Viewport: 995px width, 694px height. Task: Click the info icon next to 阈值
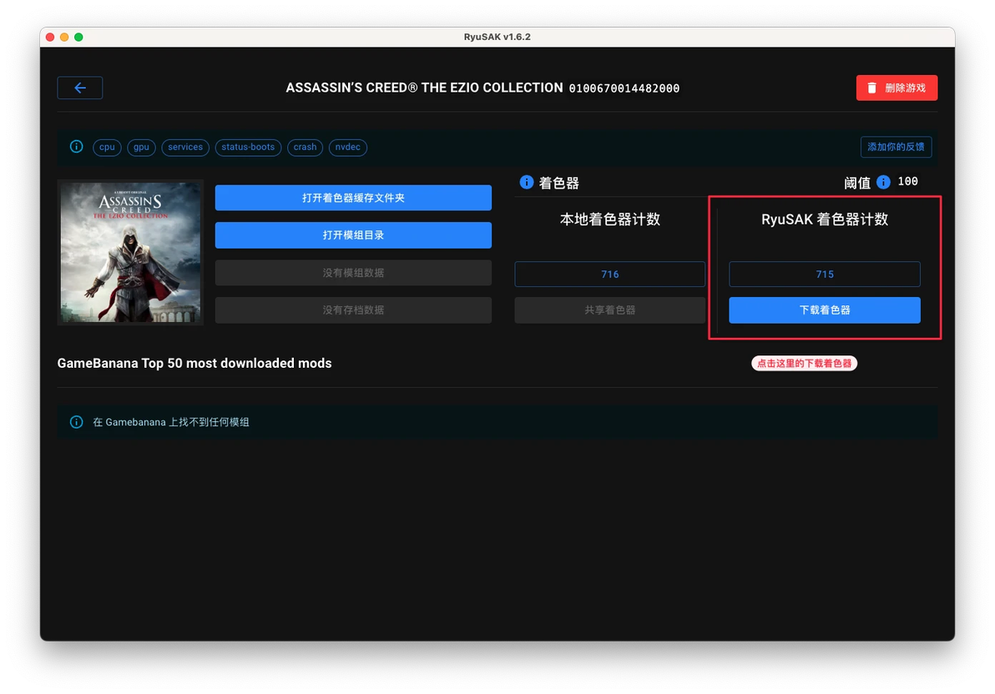pos(882,182)
